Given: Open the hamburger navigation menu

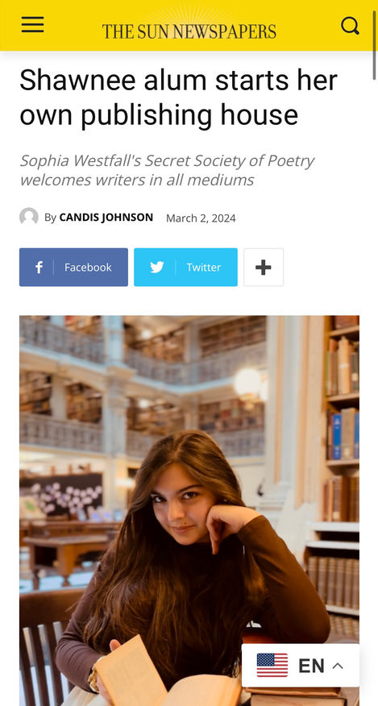Looking at the screenshot, I should click(x=32, y=25).
